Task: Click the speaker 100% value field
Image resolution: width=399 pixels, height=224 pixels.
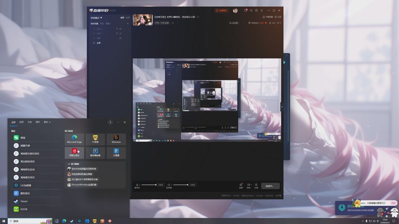Action: [193, 185]
